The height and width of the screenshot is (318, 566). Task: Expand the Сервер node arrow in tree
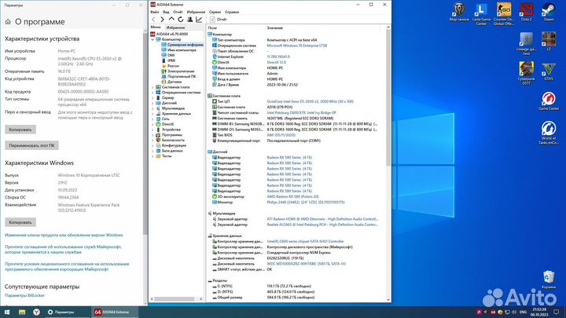[153, 97]
